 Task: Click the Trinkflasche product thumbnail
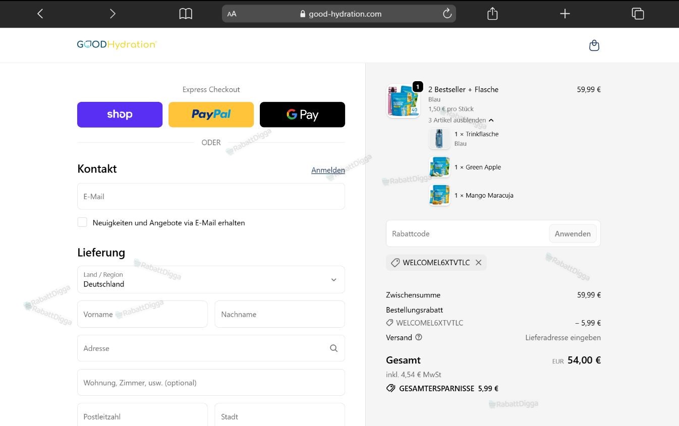coord(439,139)
